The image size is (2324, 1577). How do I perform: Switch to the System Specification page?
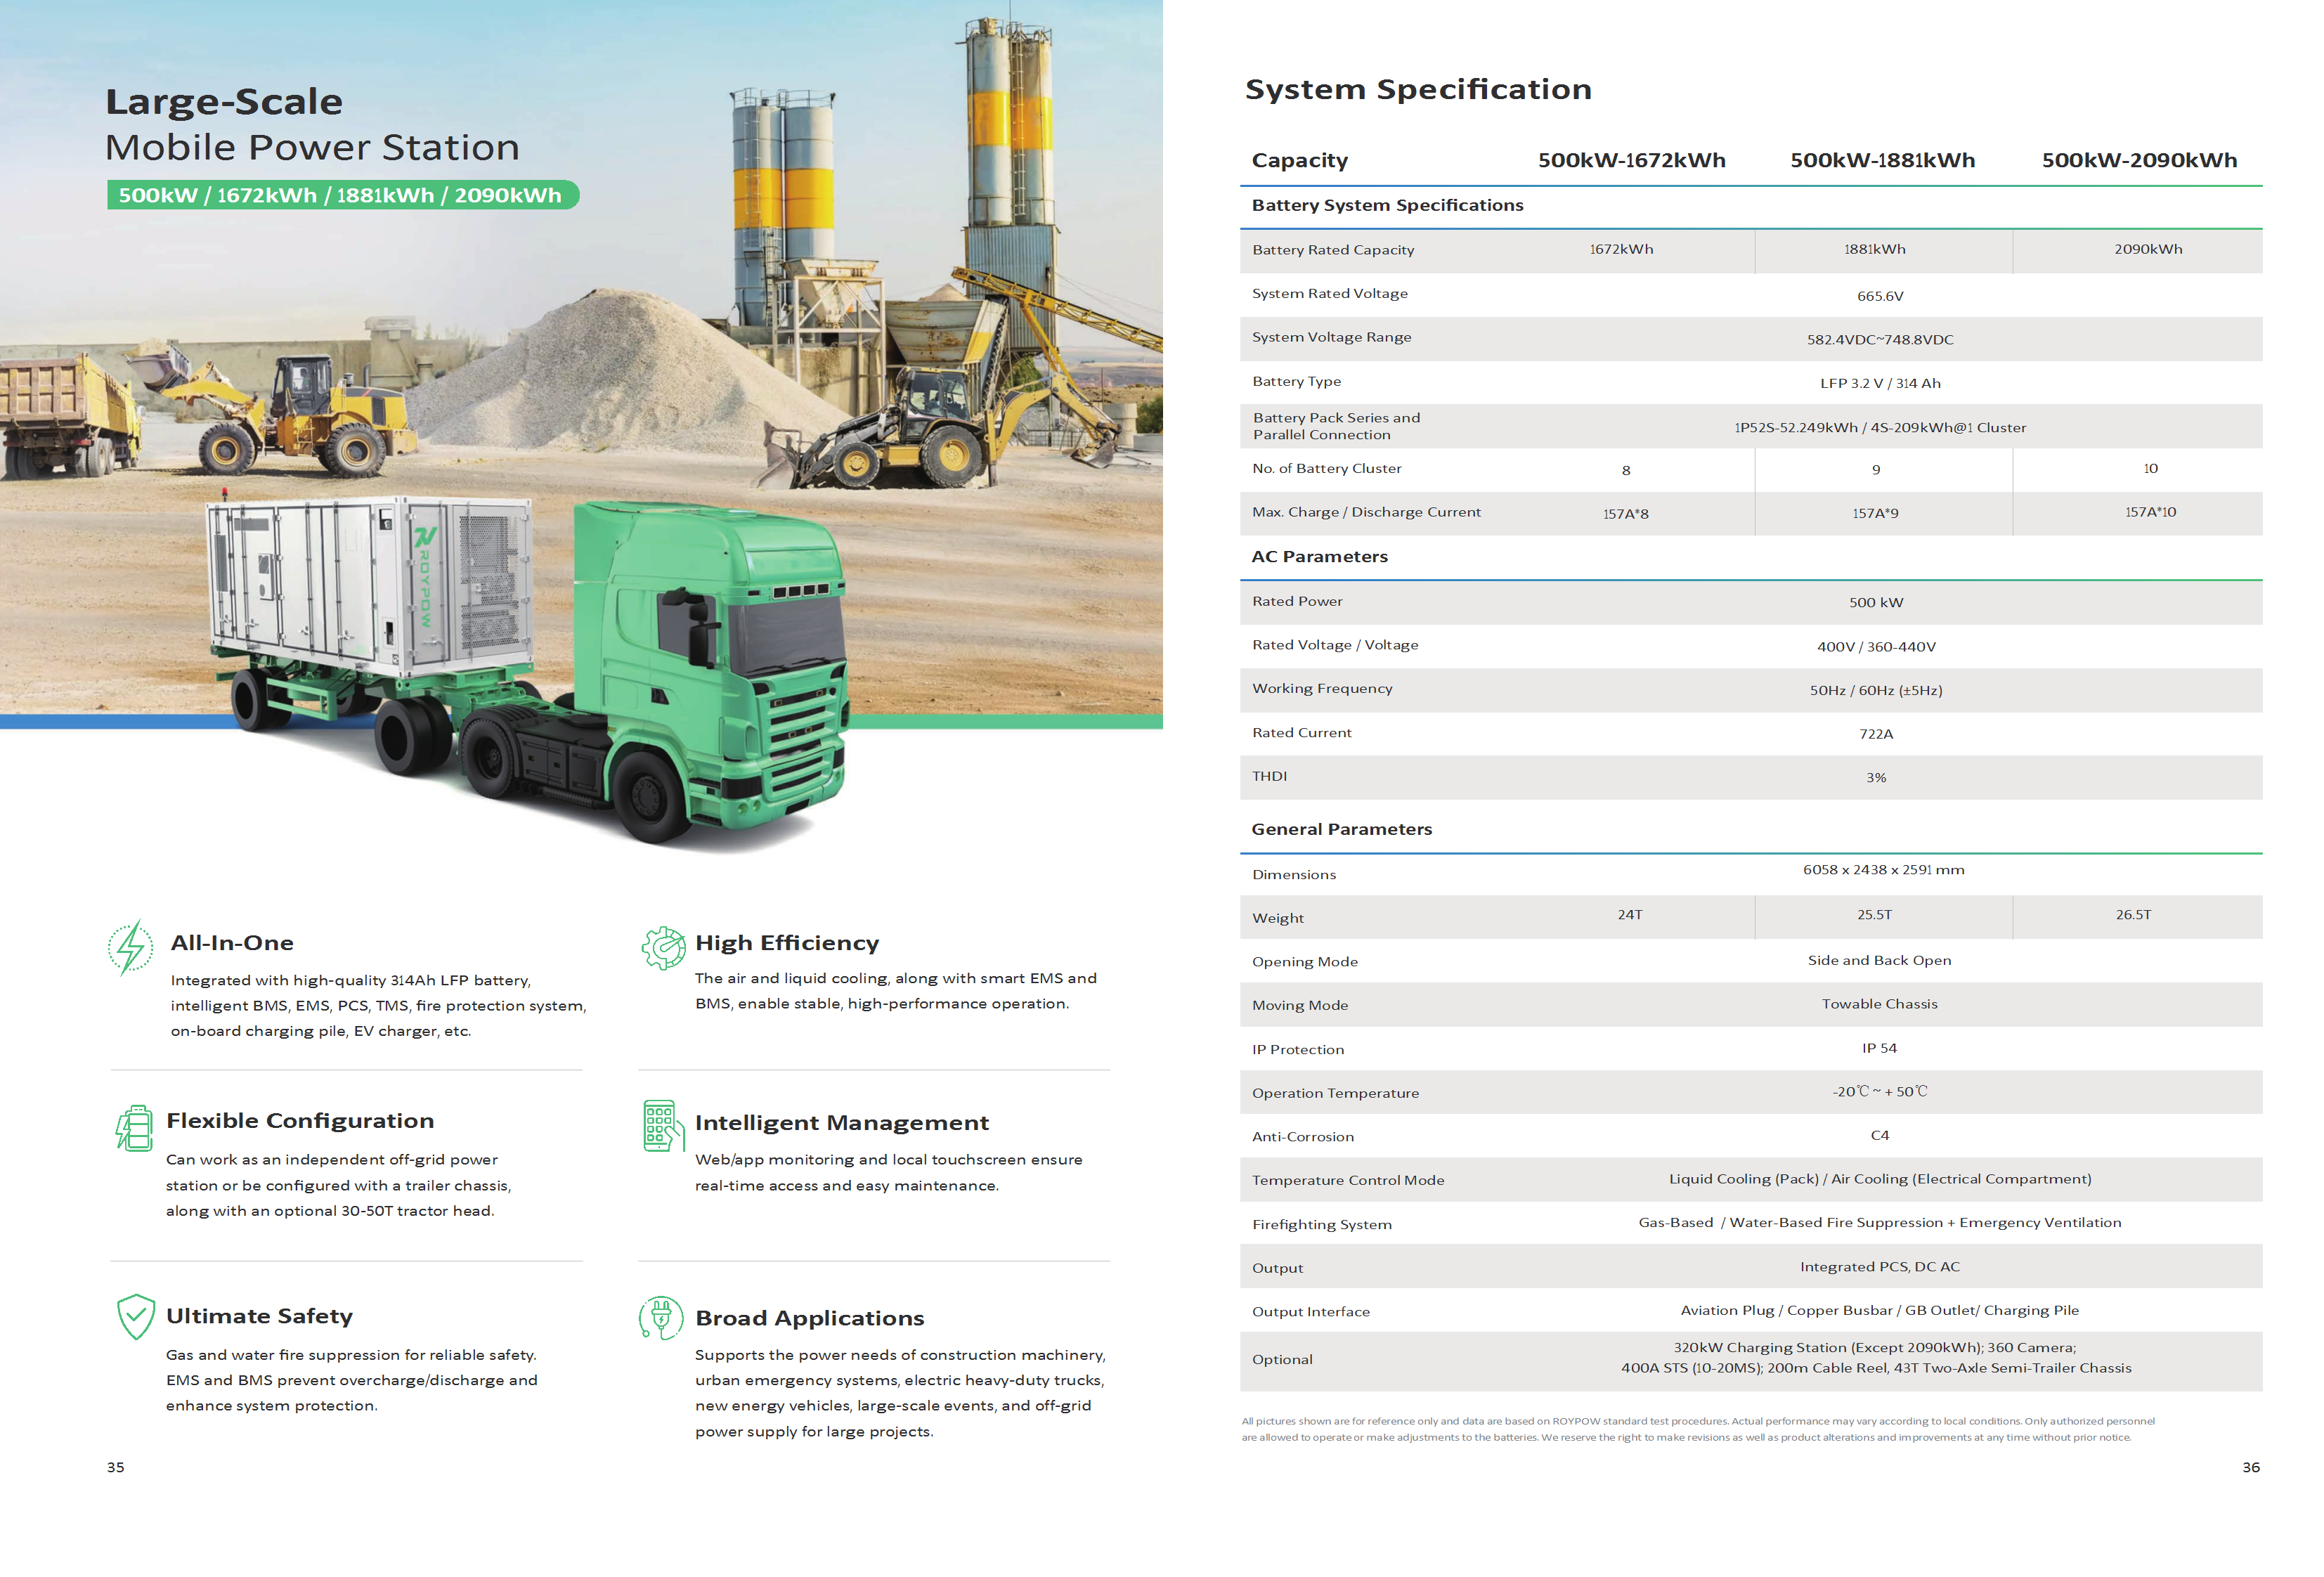1419,89
